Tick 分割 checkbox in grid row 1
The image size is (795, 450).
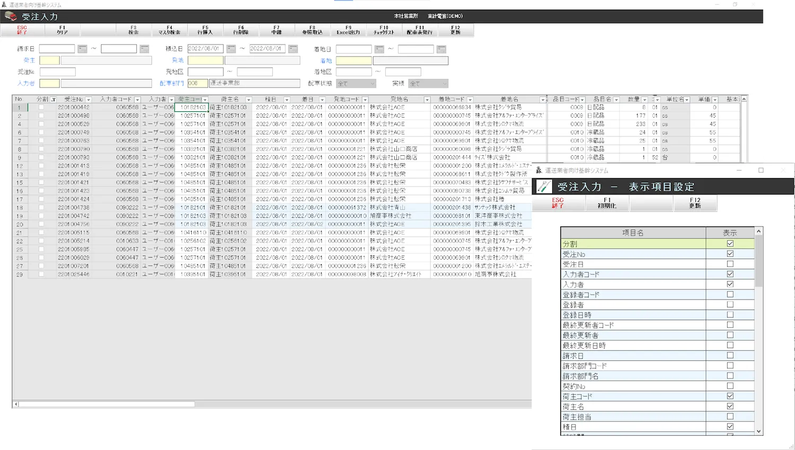41,108
